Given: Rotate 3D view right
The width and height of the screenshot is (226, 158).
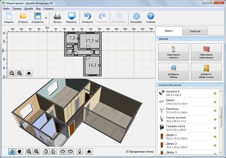Looking at the screenshot, I should click(53, 152).
